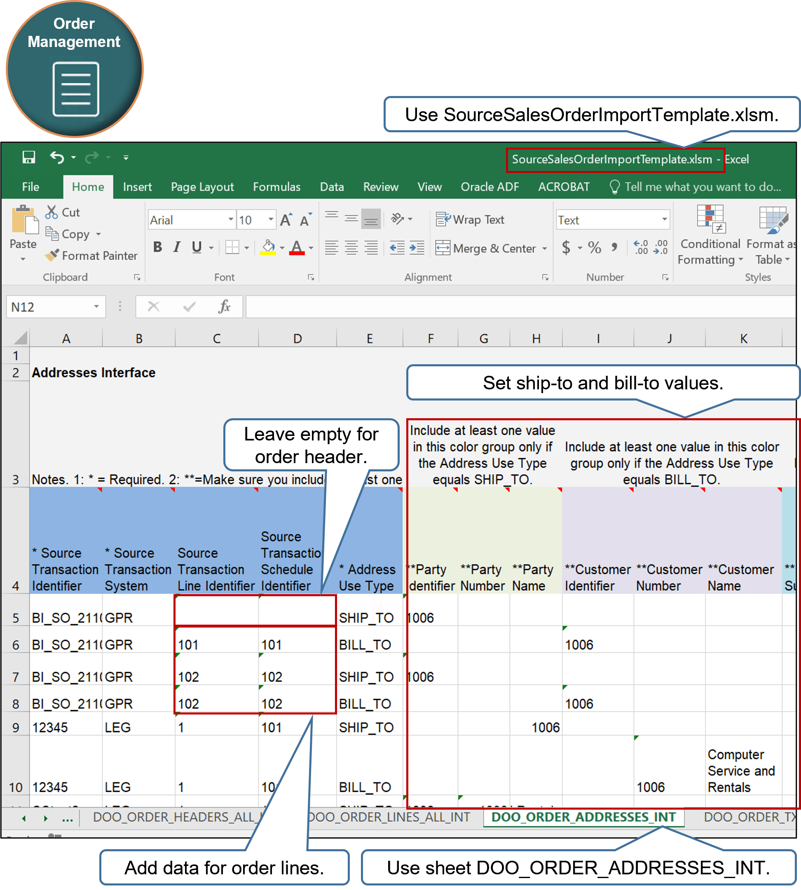
Task: Toggle Italic formatting
Action: pos(176,247)
